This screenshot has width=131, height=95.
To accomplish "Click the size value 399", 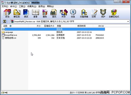I will click(x=39, y=38).
